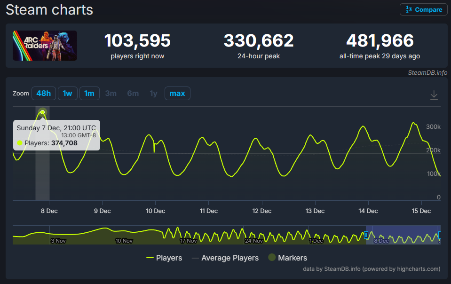Image resolution: width=451 pixels, height=284 pixels.
Task: Click the chart download icon
Action: pos(434,95)
